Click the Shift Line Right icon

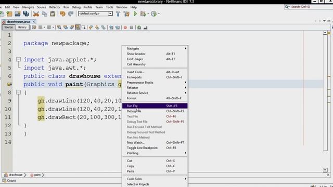point(118,28)
